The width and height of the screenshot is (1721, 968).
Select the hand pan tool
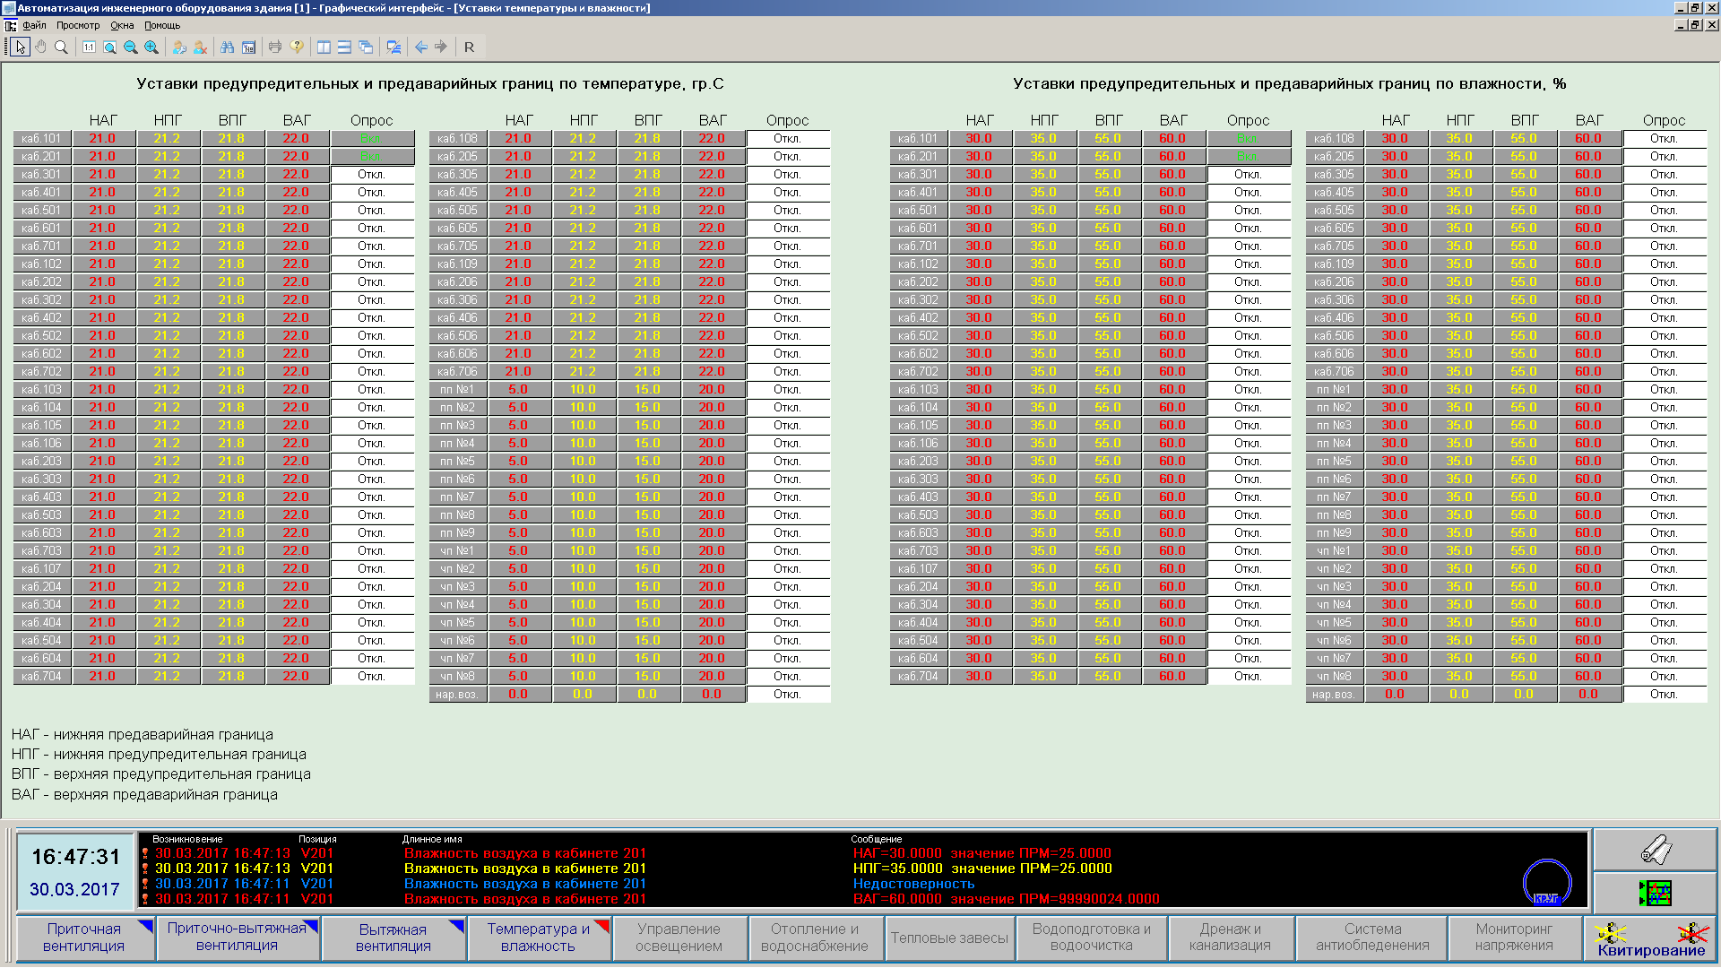click(40, 47)
